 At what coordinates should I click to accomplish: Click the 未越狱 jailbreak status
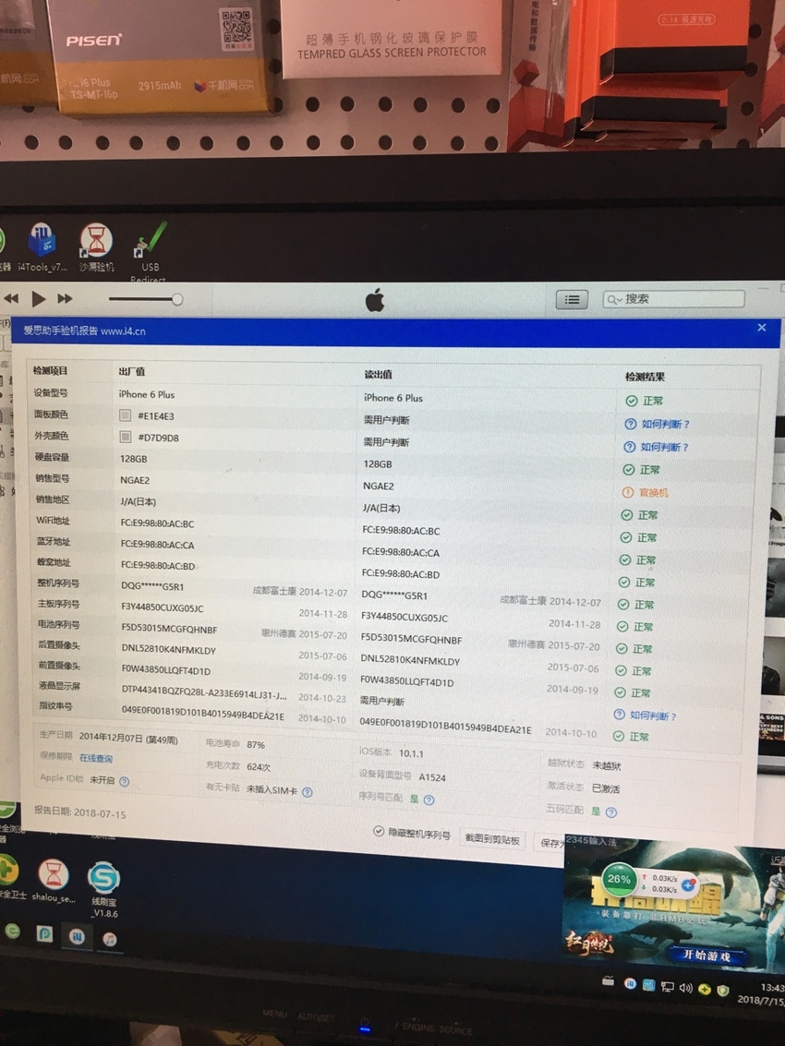pos(606,765)
